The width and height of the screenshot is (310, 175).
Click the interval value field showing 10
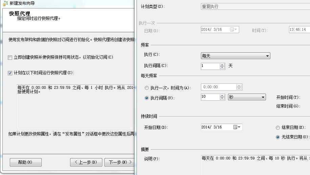pos(210,97)
